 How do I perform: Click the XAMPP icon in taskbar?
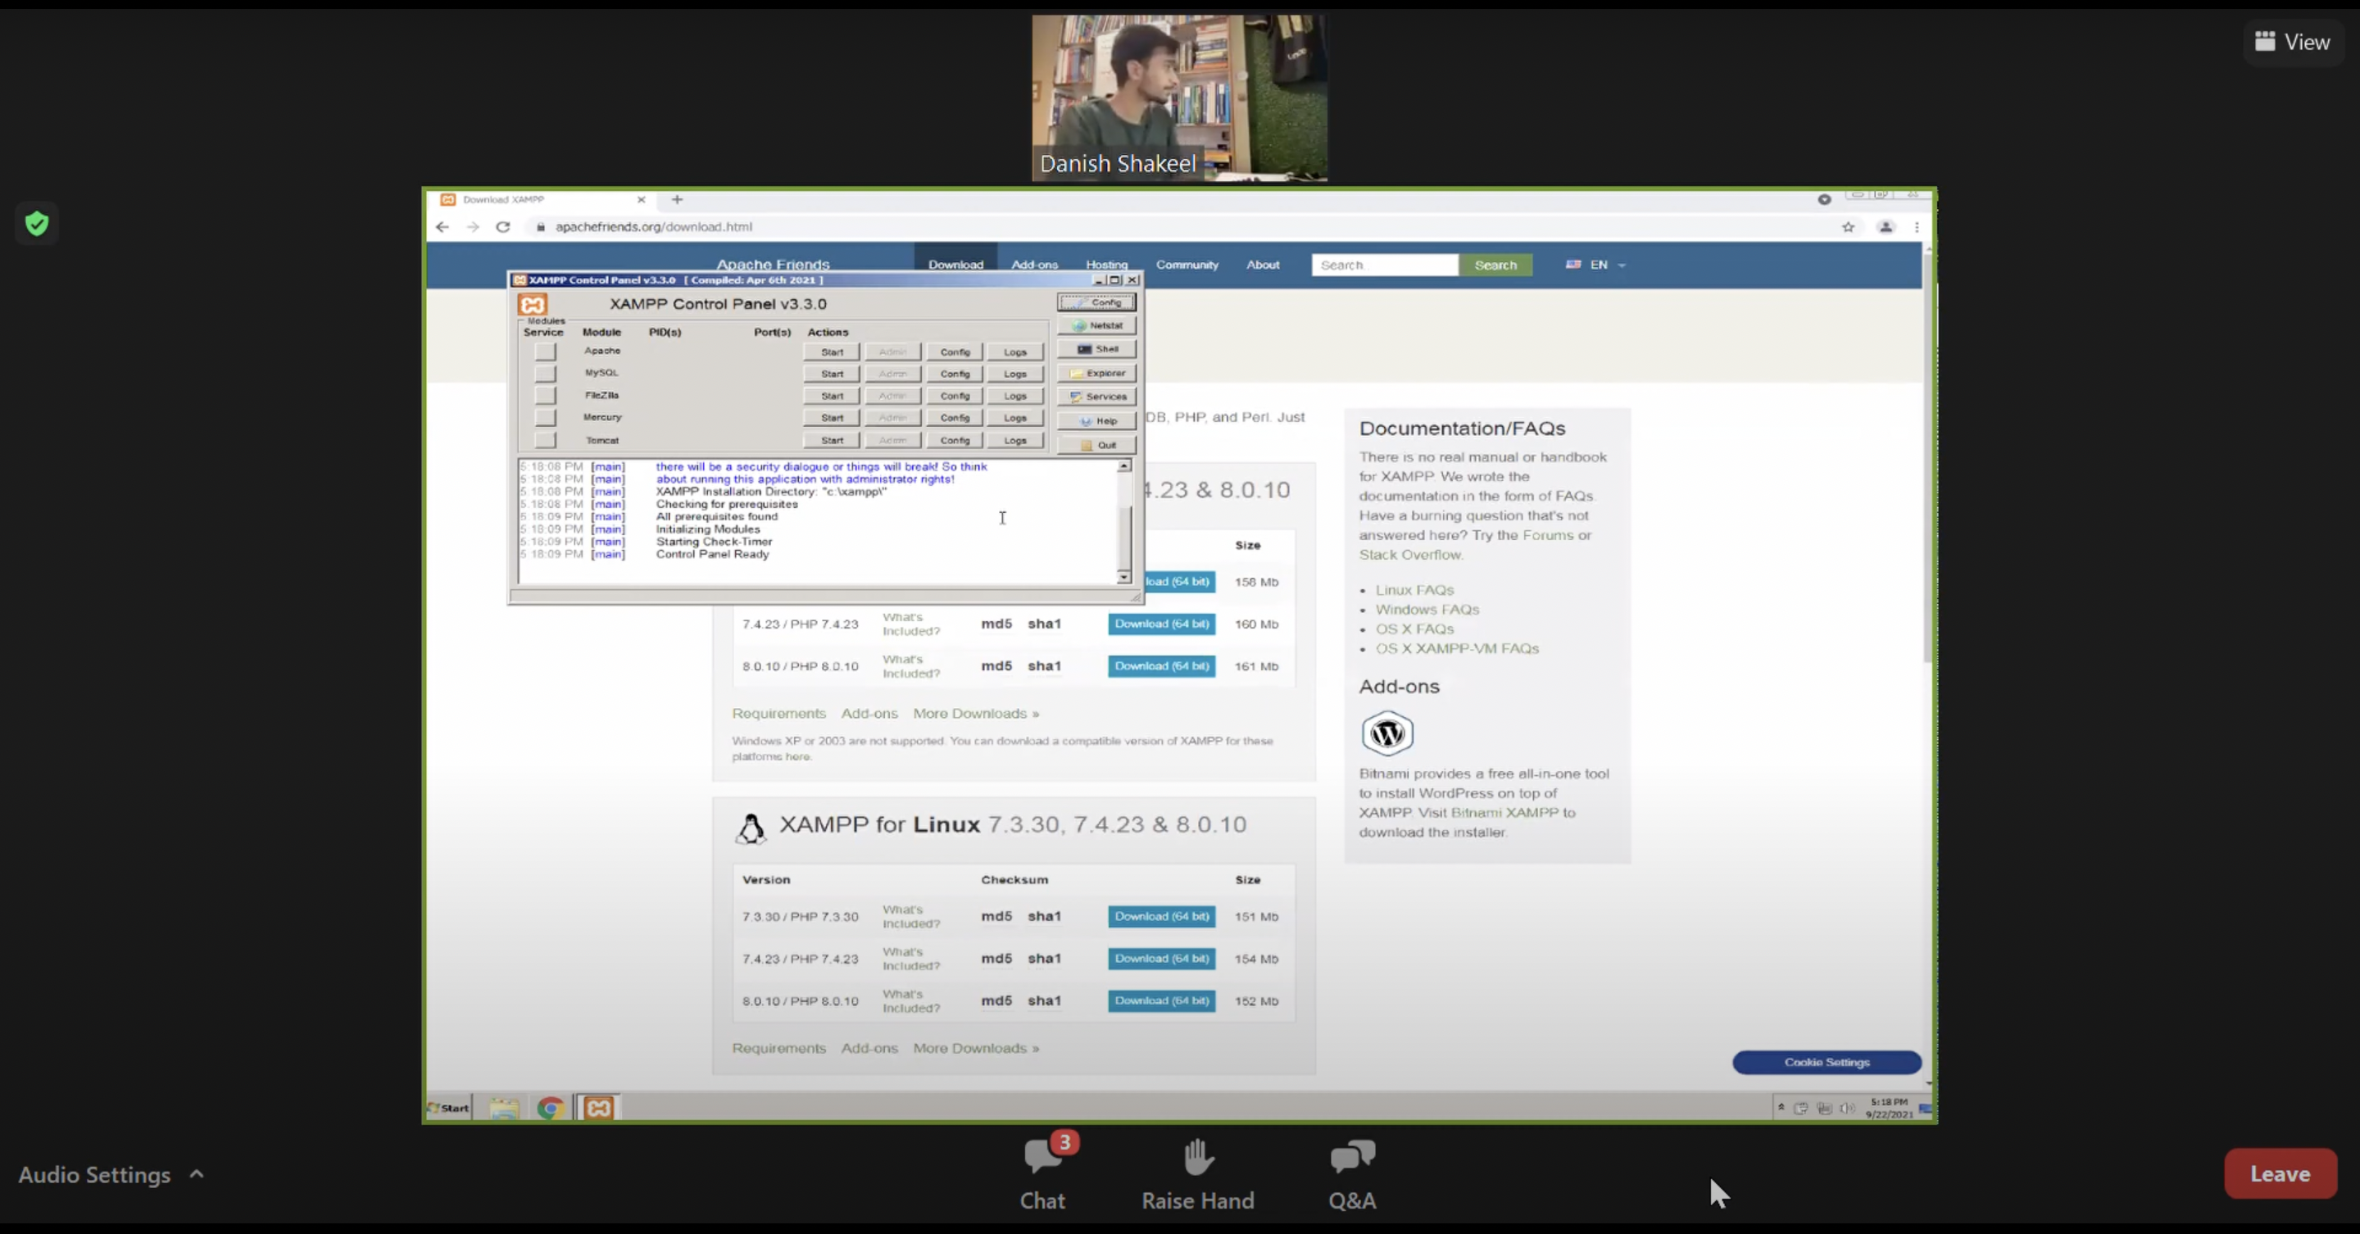pos(598,1109)
